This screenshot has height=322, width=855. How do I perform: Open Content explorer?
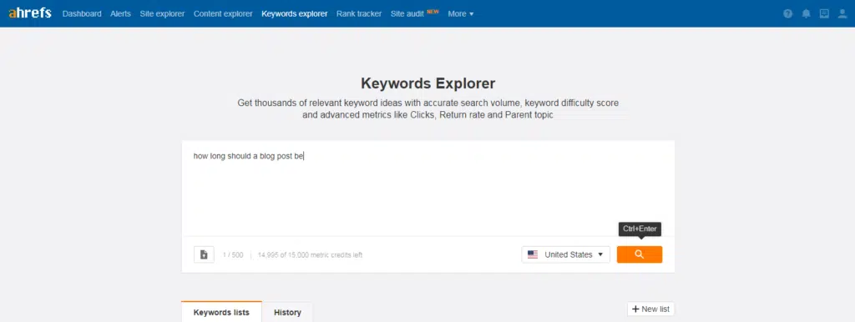[x=223, y=13]
